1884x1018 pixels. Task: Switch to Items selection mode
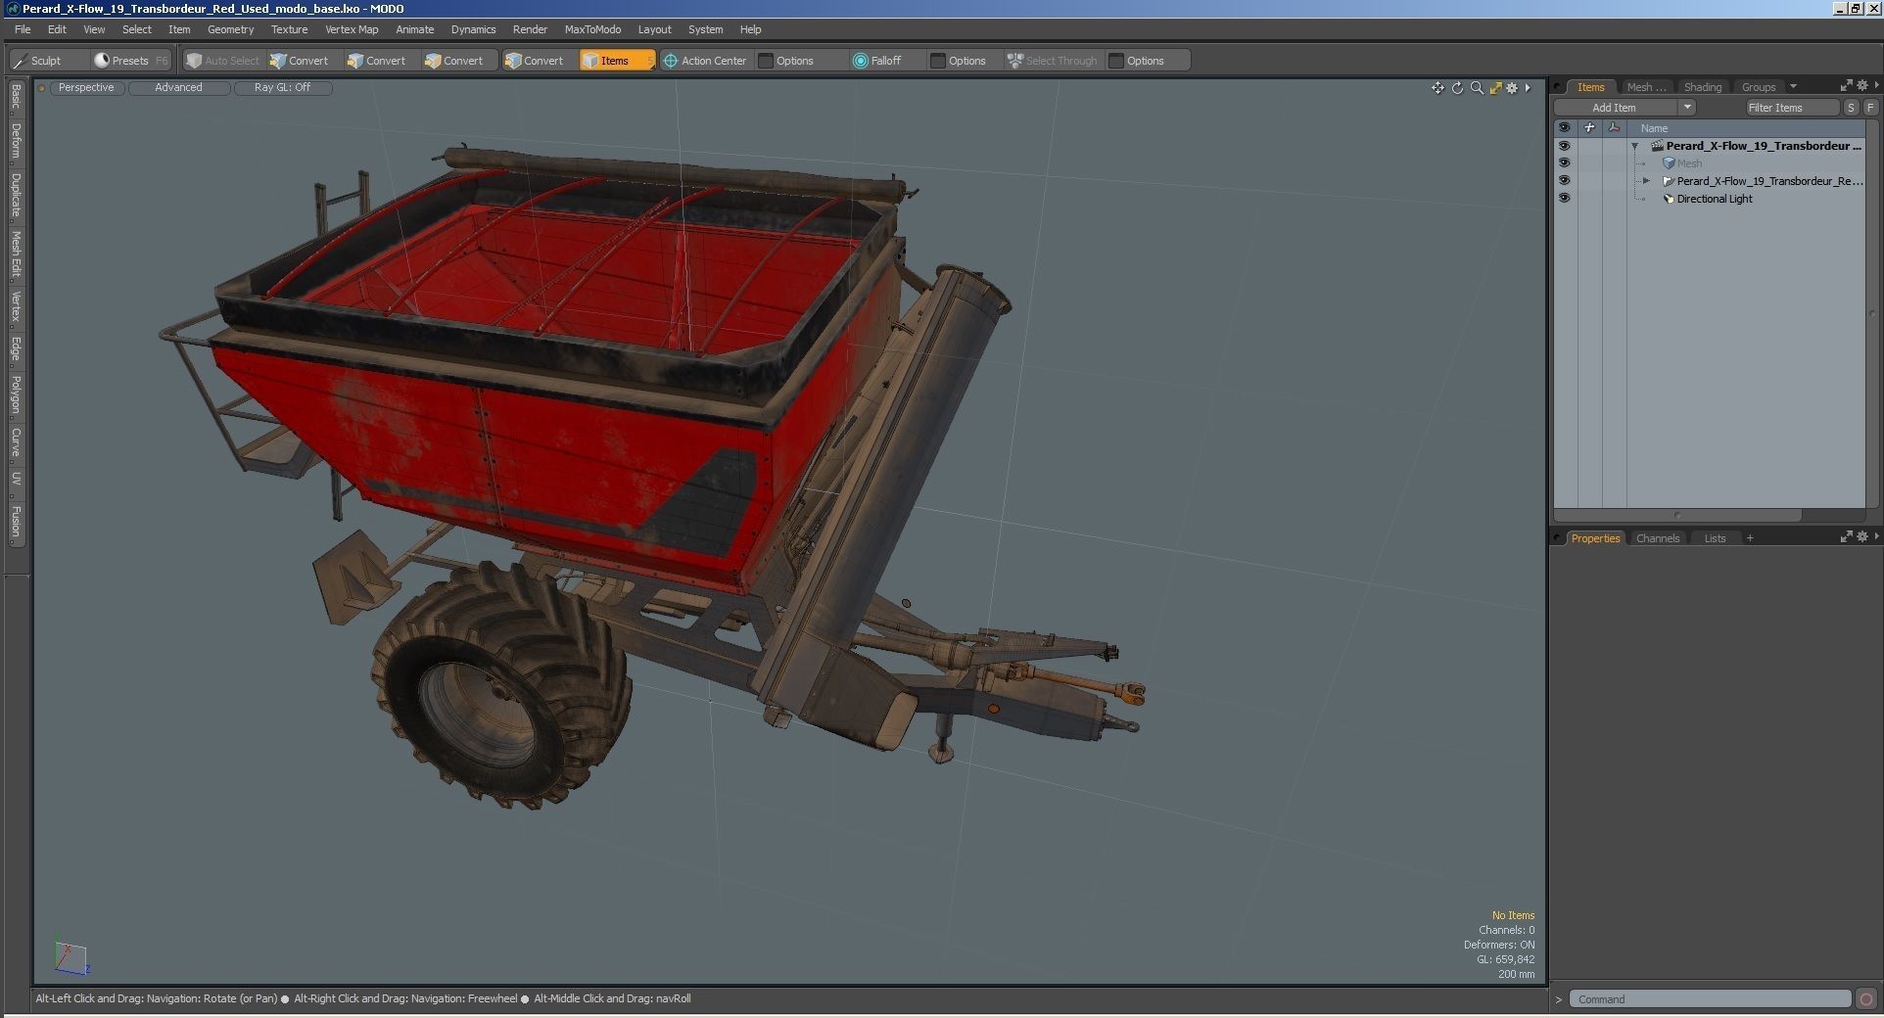(616, 61)
